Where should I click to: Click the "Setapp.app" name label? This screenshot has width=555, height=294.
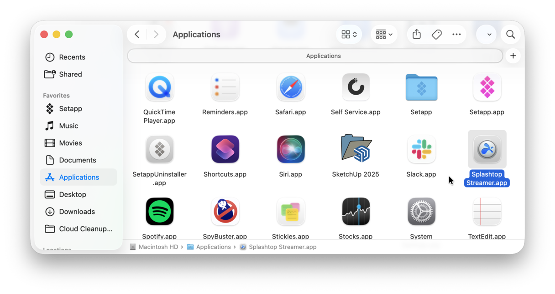click(487, 112)
